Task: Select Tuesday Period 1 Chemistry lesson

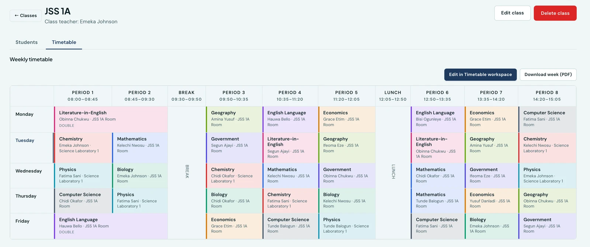Action: pyautogui.click(x=83, y=148)
